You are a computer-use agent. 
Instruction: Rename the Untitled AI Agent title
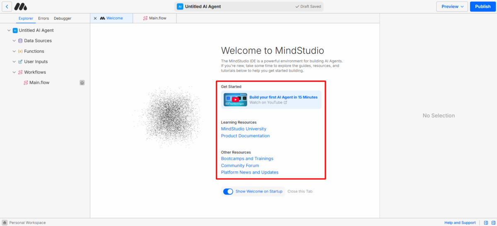coord(203,7)
